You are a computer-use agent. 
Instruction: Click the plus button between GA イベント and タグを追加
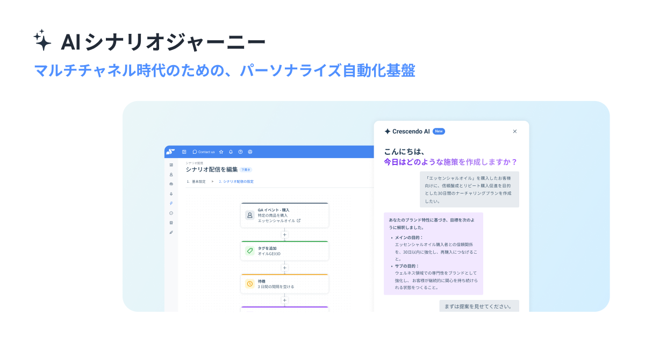(x=284, y=234)
